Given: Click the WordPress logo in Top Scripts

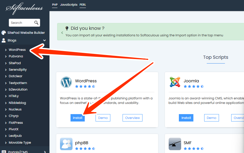Looking at the screenshot, I should coord(66,82).
